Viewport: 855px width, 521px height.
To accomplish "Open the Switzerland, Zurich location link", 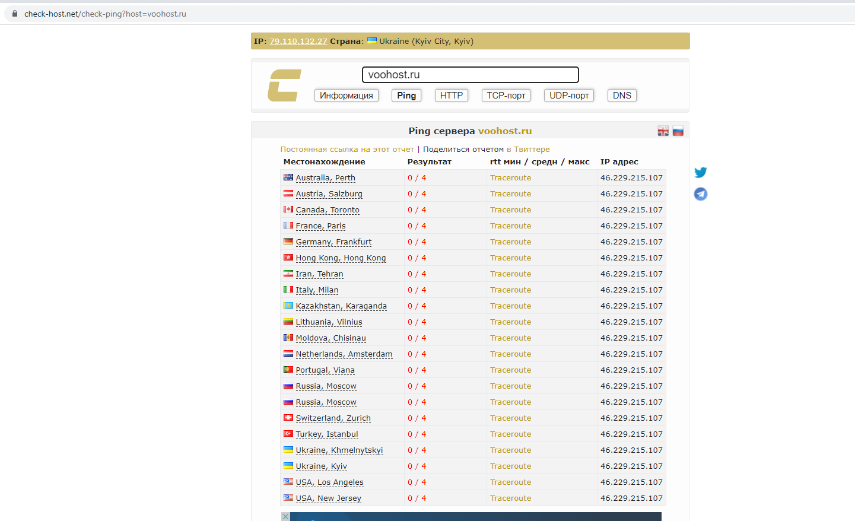I will [333, 418].
